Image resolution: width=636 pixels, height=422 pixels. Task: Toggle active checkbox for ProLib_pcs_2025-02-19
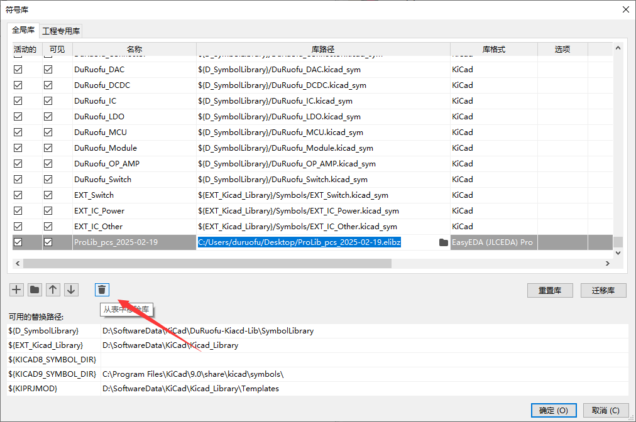pyautogui.click(x=18, y=242)
